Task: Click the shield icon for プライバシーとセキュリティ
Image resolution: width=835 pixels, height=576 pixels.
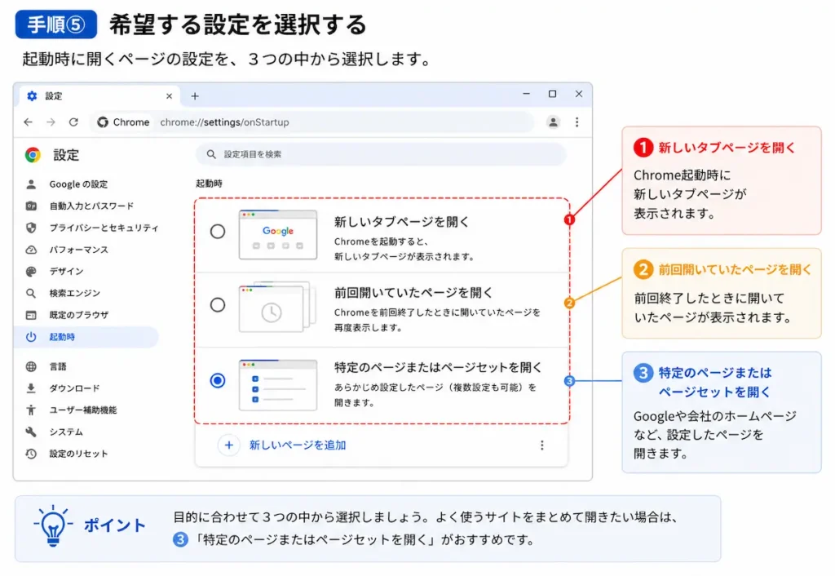Action: pyautogui.click(x=32, y=228)
